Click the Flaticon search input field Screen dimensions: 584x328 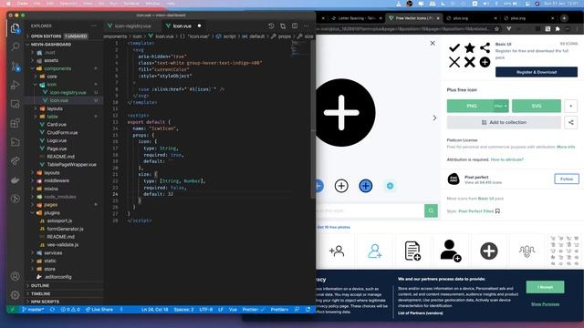pyautogui.click(x=370, y=210)
